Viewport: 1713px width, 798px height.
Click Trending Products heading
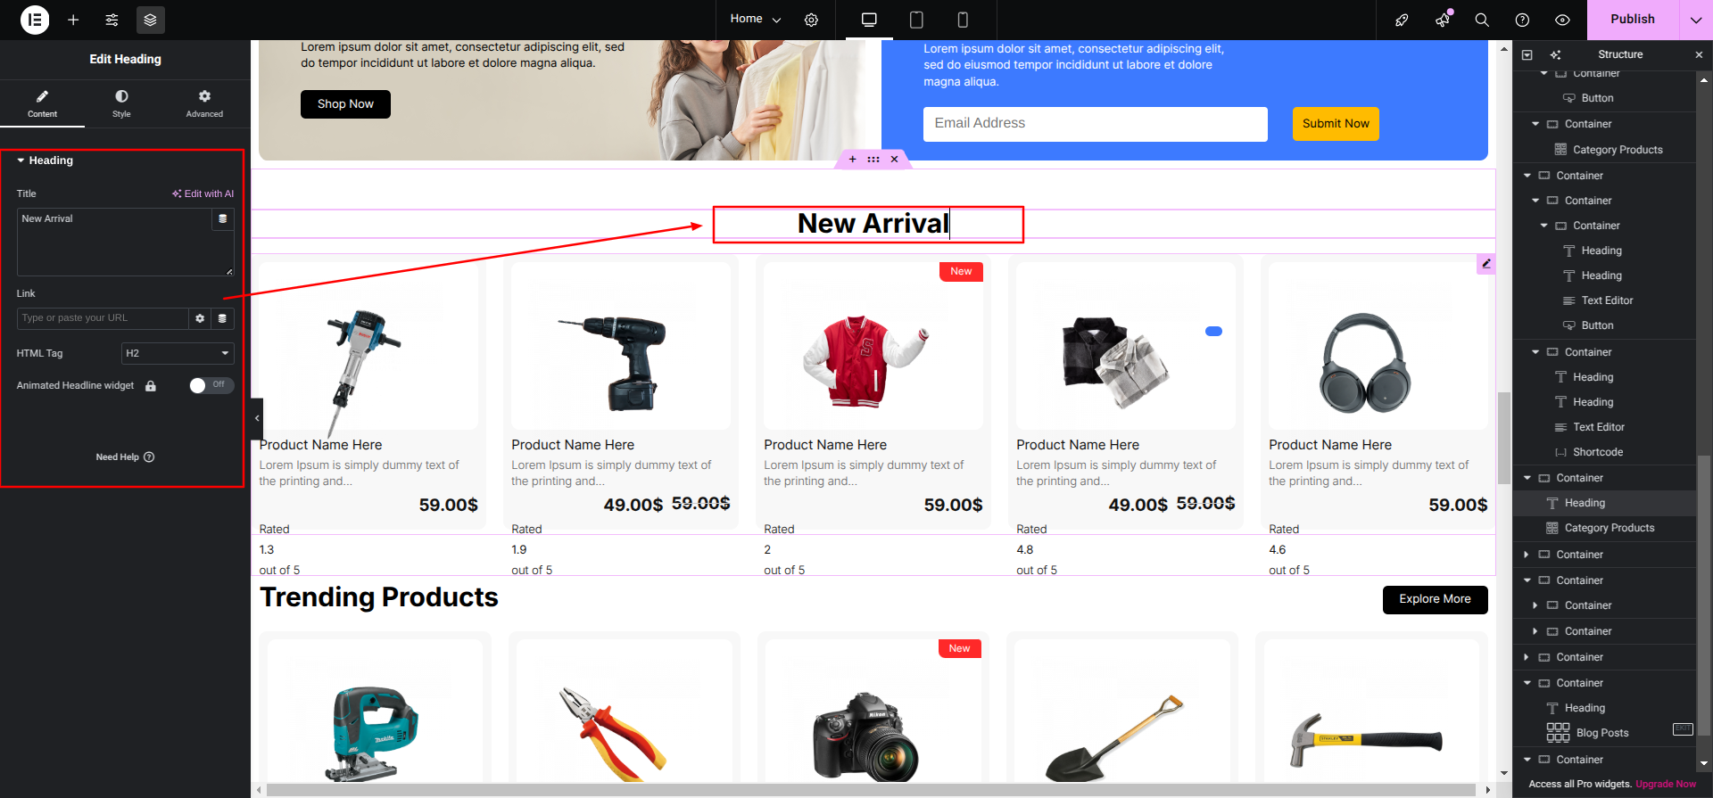click(378, 597)
